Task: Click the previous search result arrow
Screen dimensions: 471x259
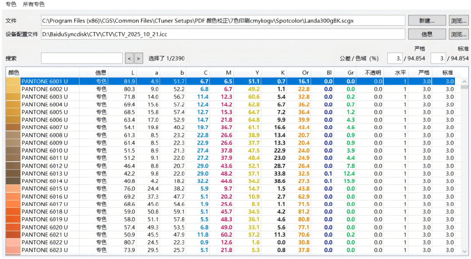Action: coord(129,57)
